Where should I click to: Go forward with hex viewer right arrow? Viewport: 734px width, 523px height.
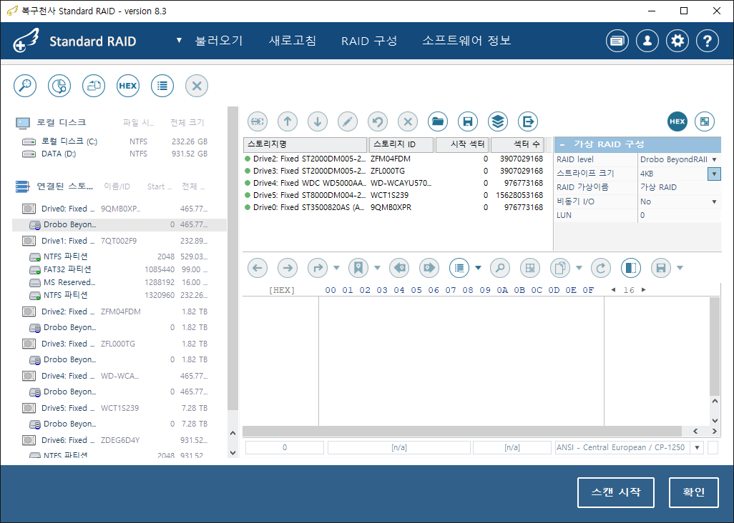pos(288,268)
